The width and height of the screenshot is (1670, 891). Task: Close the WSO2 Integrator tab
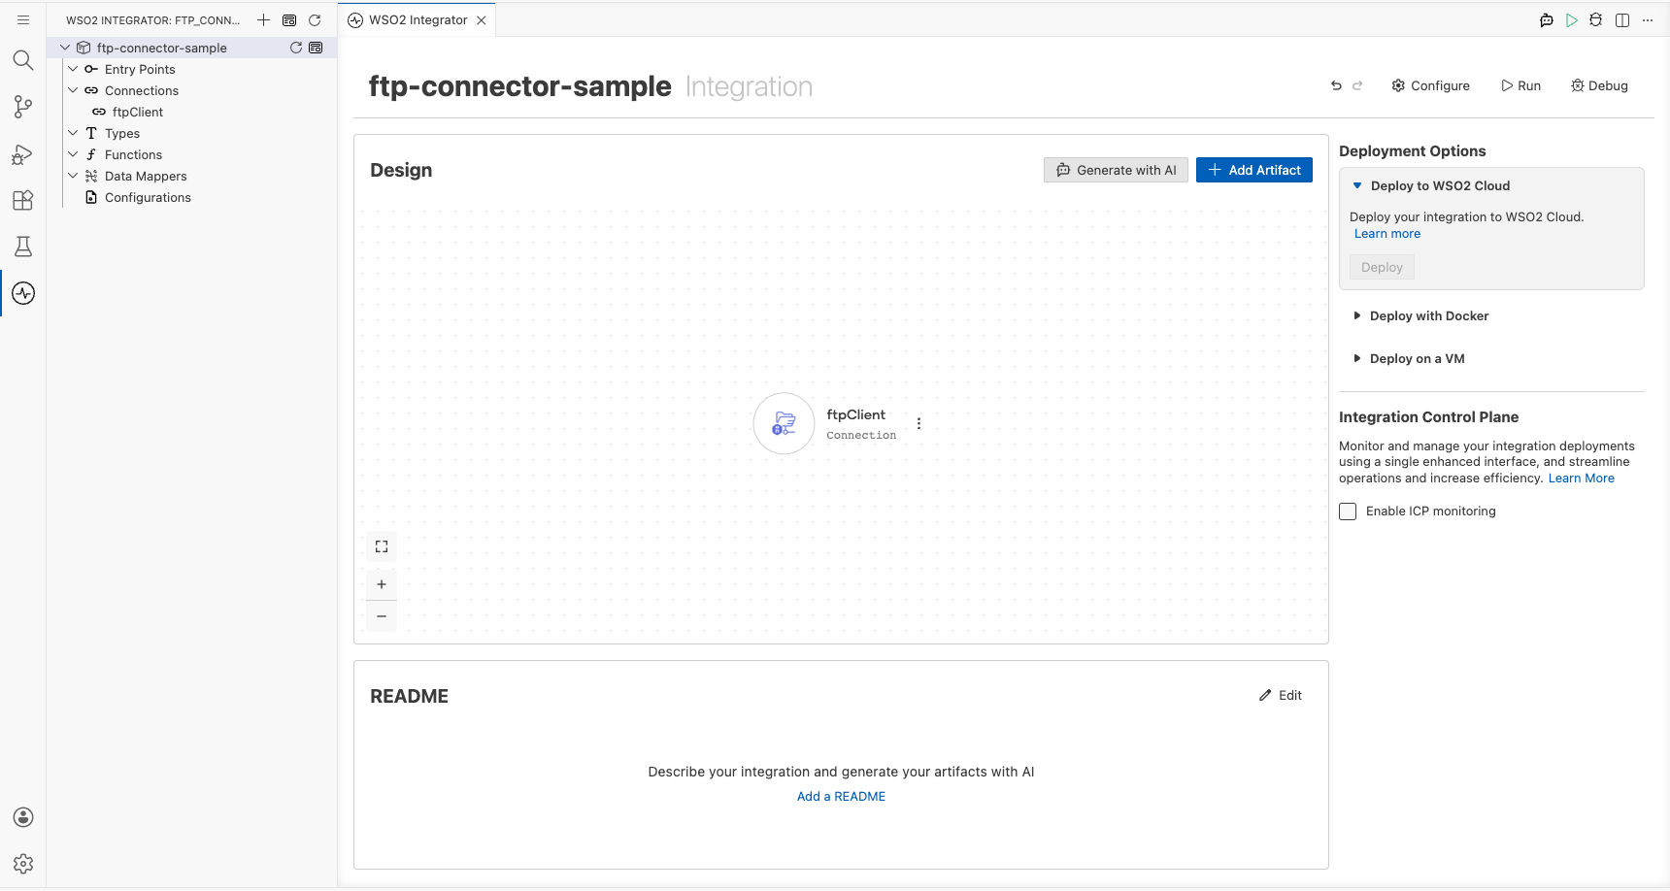[482, 20]
